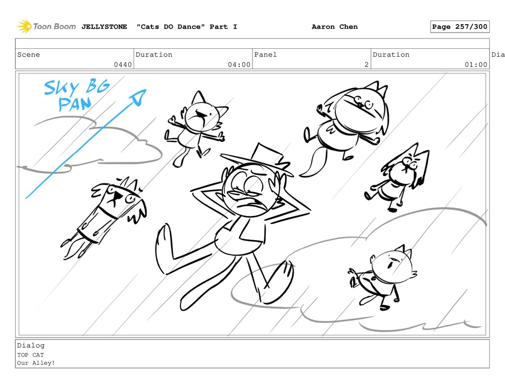Viewport: 505px width, 391px height.
Task: Click the scene number 0440
Action: click(x=123, y=65)
